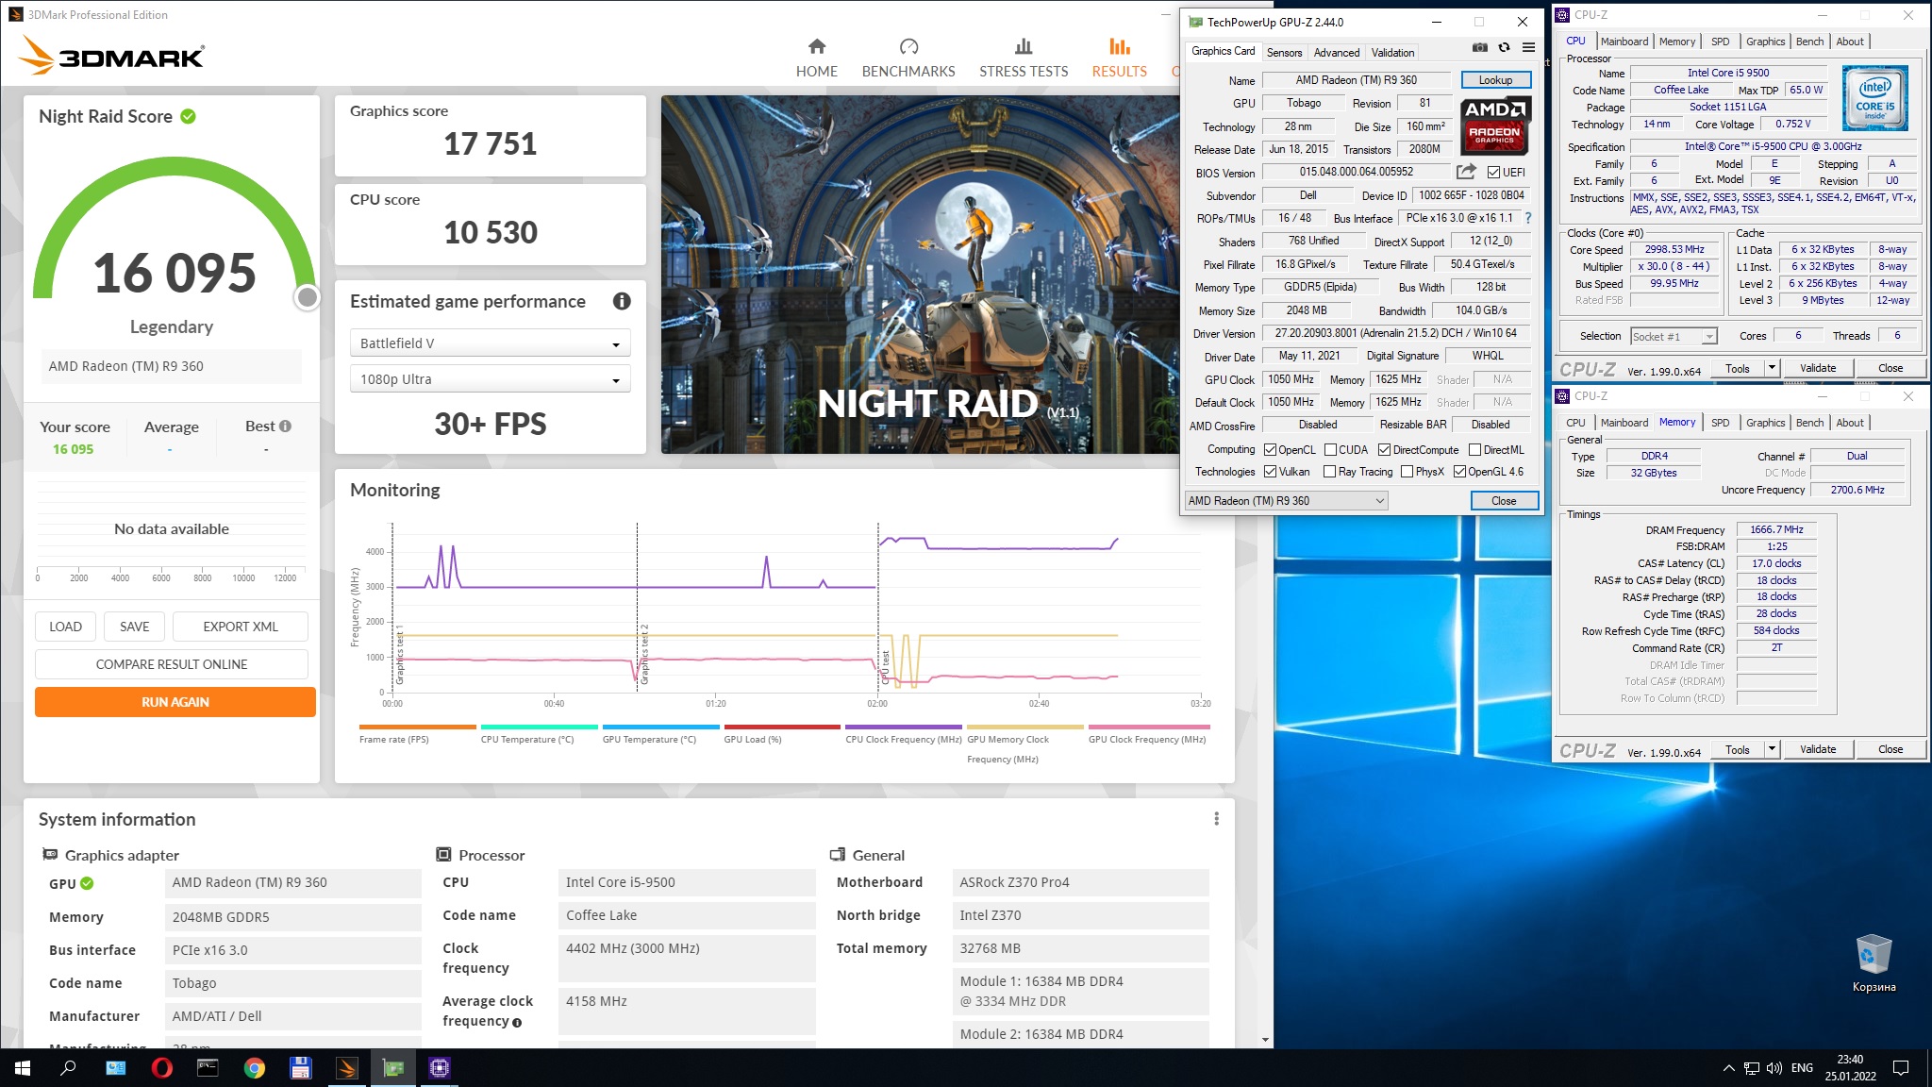Click the Night Raid preview image
Screen dimensions: 1932x1087
(920, 275)
